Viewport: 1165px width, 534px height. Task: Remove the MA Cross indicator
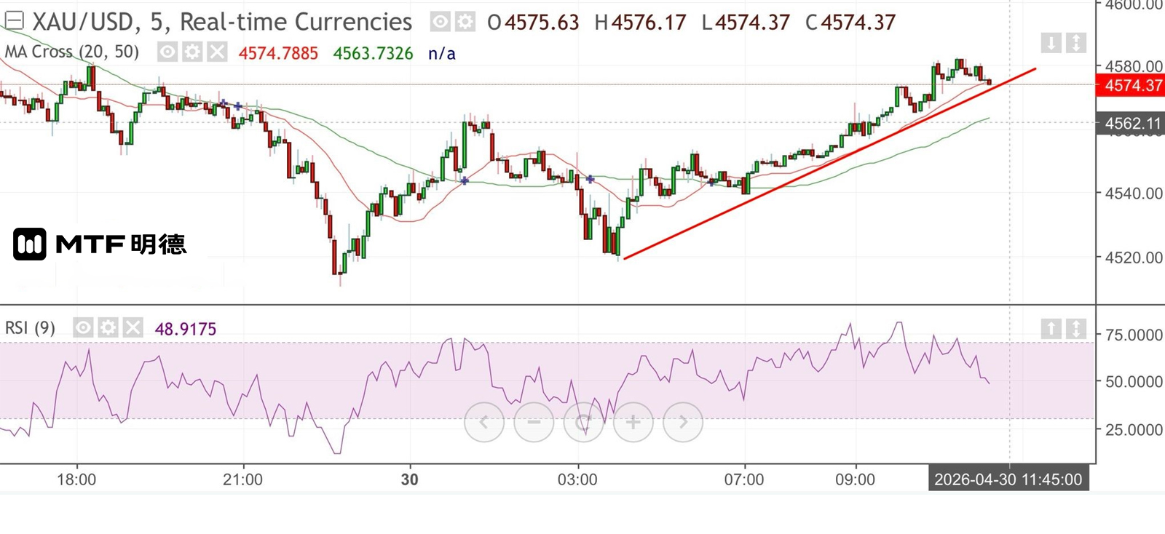pyautogui.click(x=216, y=52)
